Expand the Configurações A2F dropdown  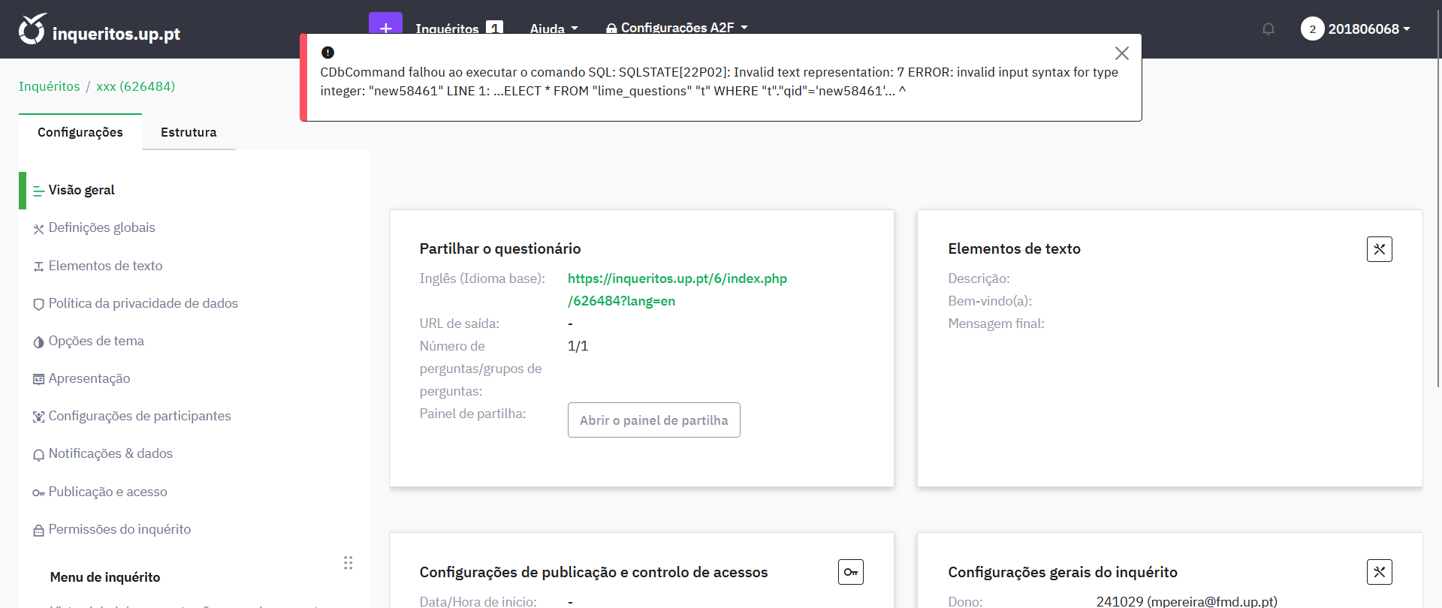677,28
